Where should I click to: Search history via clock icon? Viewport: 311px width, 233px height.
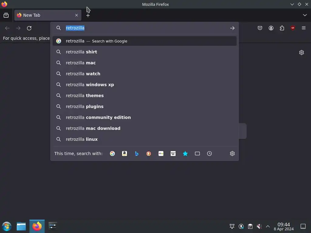210,154
